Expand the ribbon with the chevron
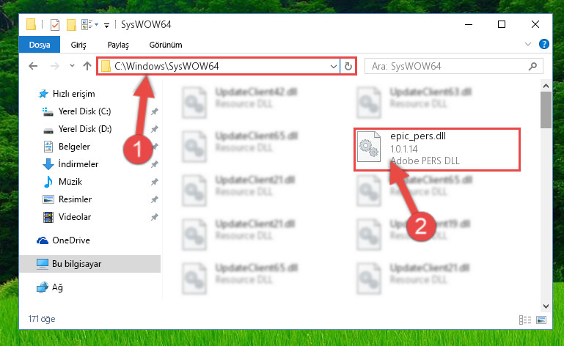 527,44
